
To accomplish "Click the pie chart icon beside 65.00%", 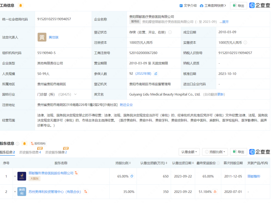I will 132,176.
